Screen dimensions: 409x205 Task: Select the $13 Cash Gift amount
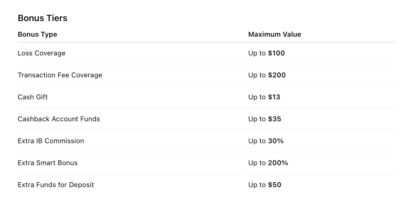click(274, 97)
